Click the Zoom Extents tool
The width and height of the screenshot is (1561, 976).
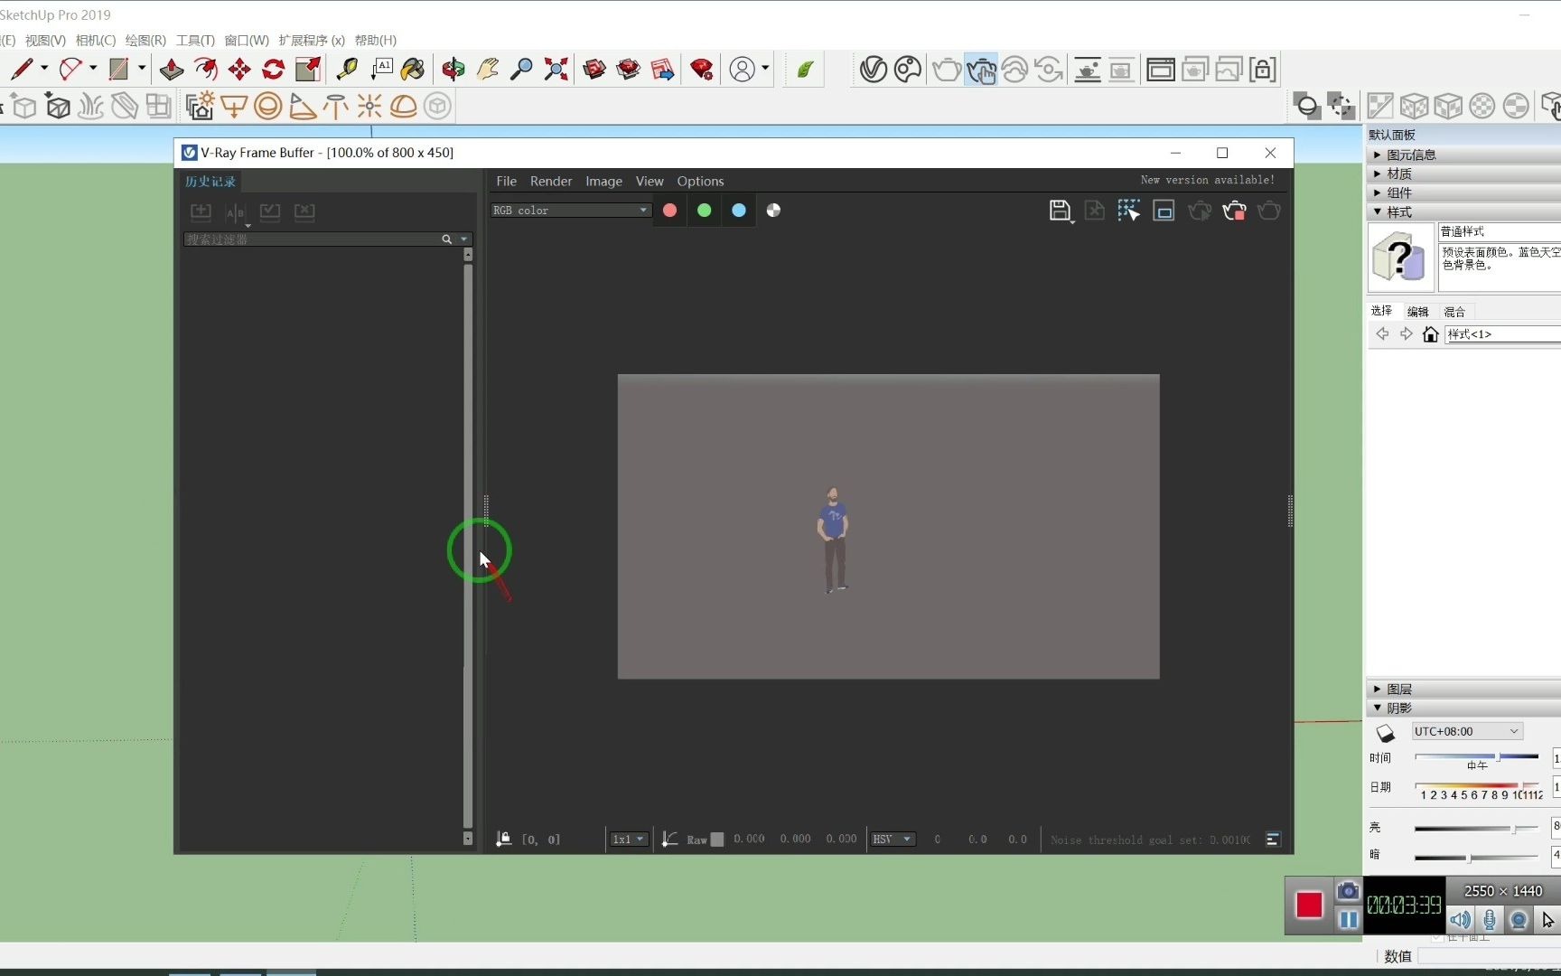pyautogui.click(x=556, y=69)
